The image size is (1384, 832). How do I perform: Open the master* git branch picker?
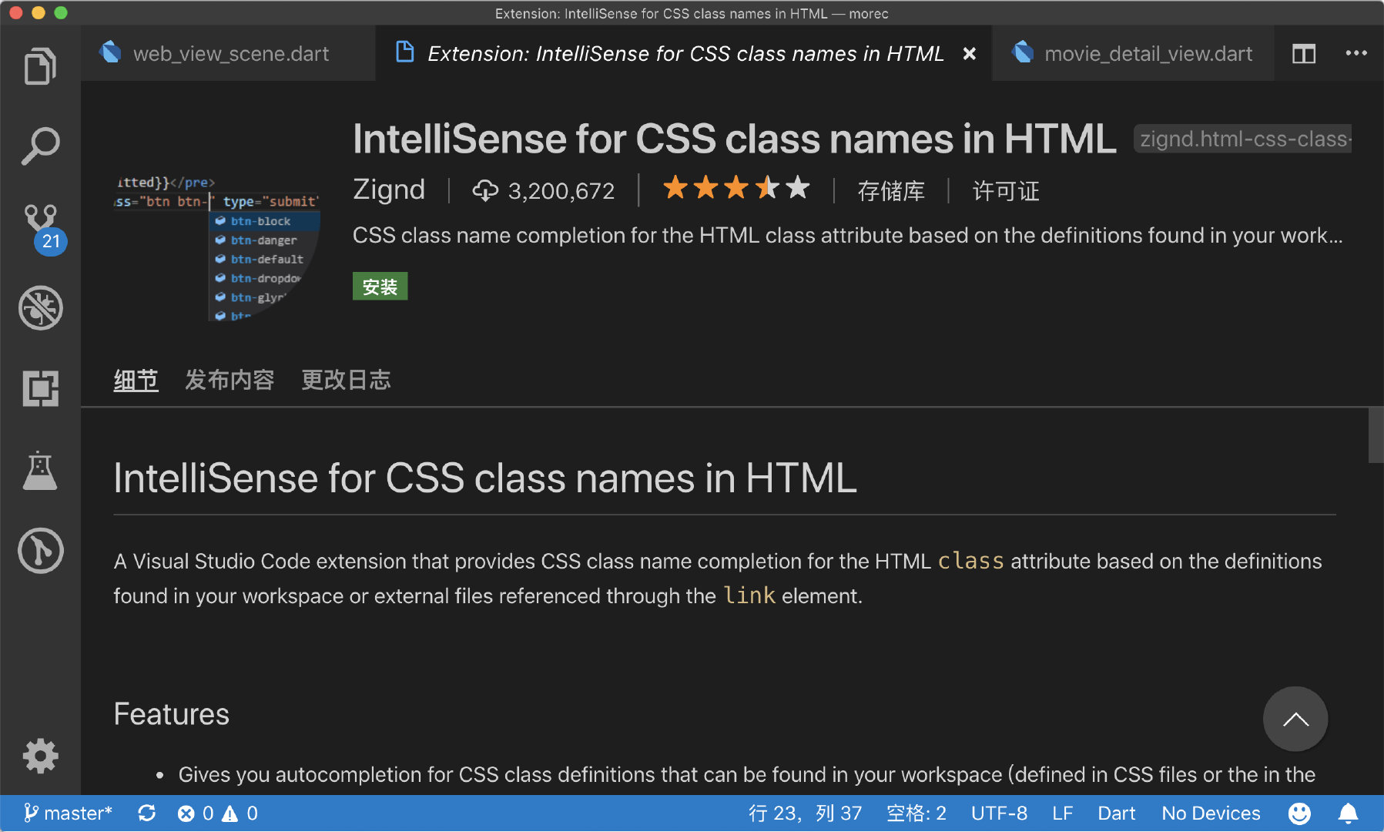pos(68,814)
